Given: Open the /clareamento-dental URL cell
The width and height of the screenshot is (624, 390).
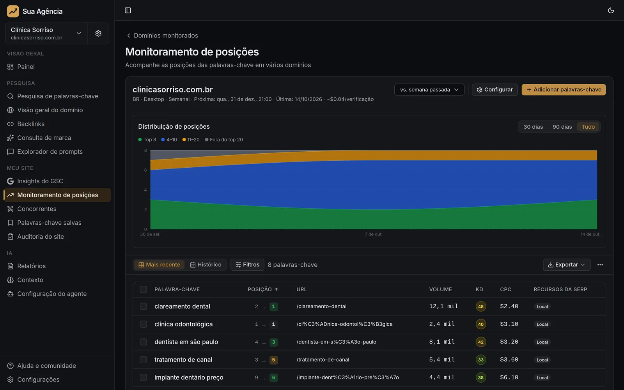Looking at the screenshot, I should [x=321, y=307].
